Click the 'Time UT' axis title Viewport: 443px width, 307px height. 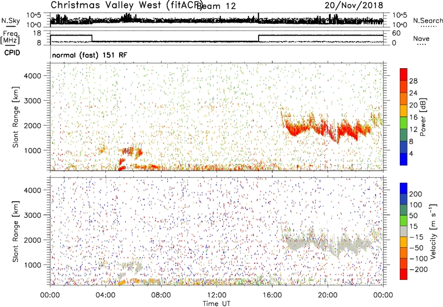(217, 304)
